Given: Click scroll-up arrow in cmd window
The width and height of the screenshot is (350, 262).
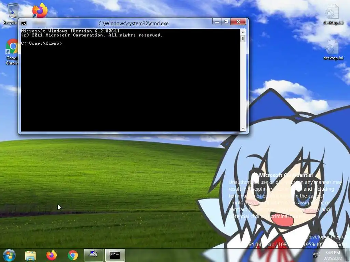Looking at the screenshot, I should pyautogui.click(x=243, y=32).
